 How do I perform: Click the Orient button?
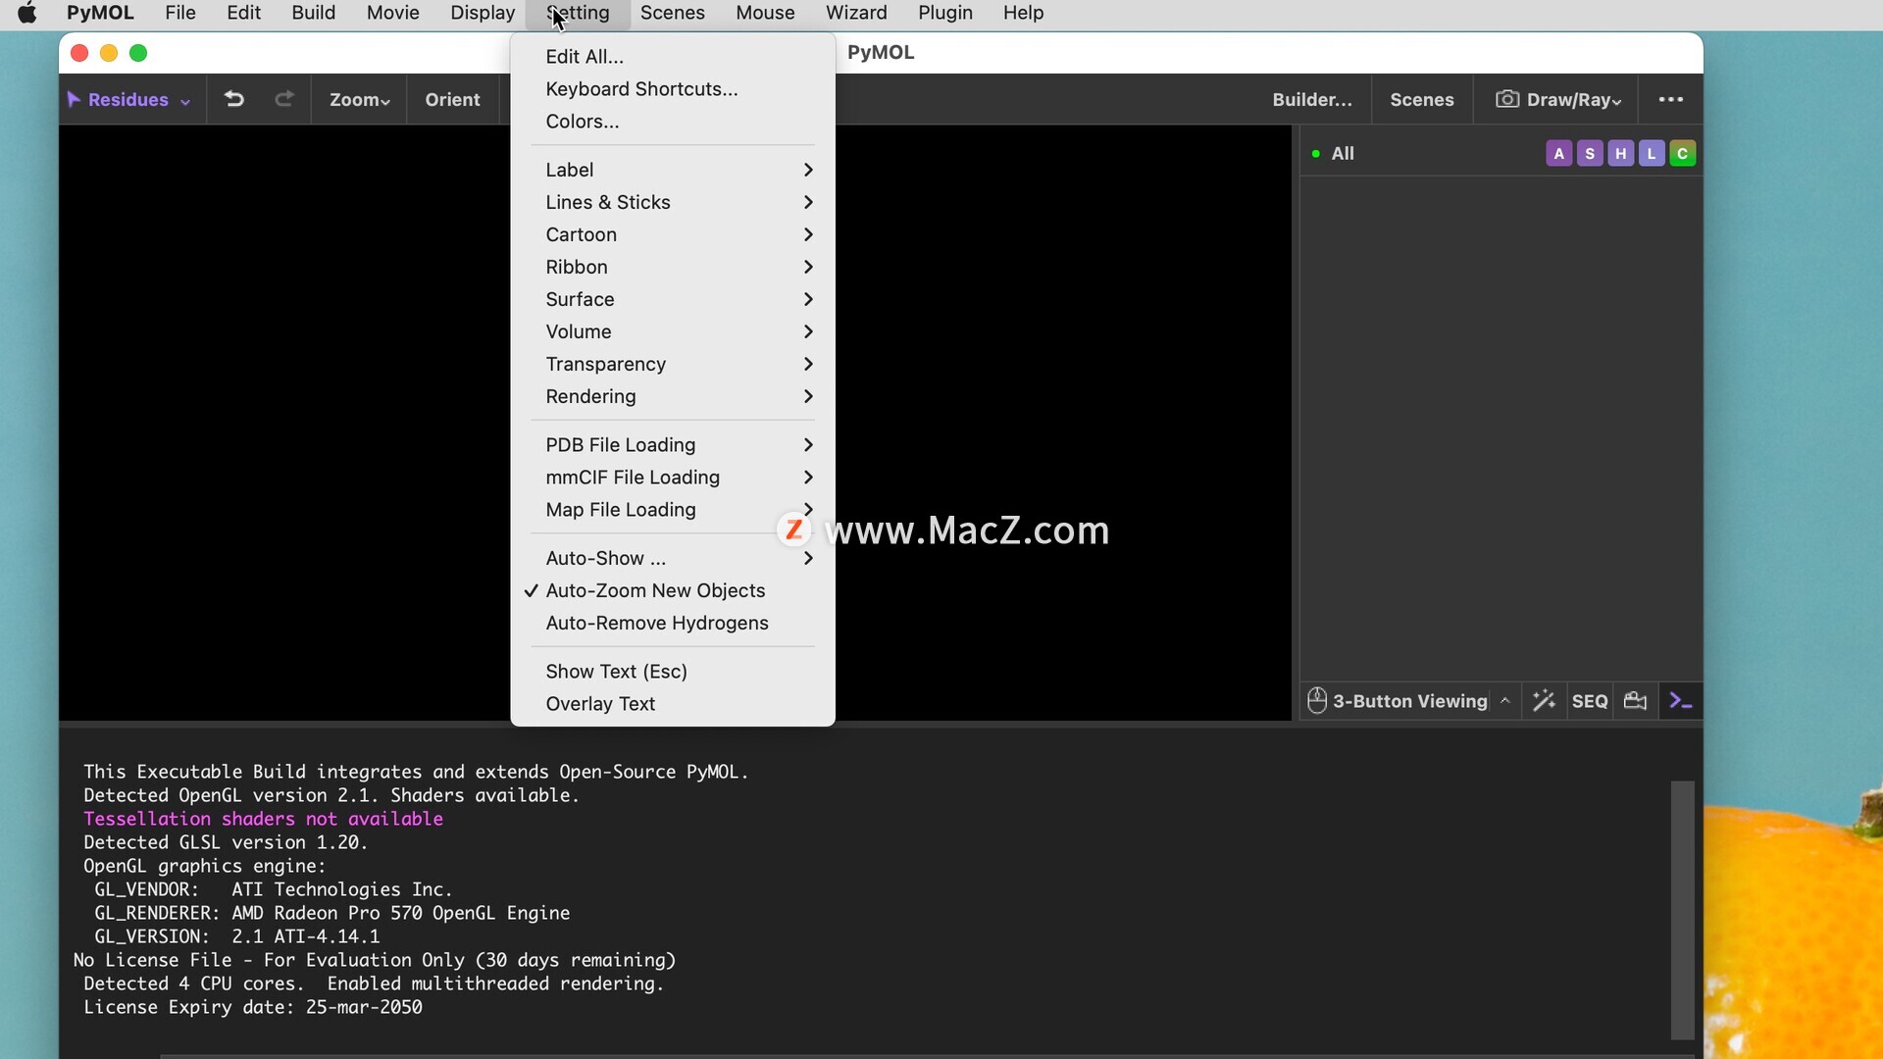pyautogui.click(x=452, y=99)
